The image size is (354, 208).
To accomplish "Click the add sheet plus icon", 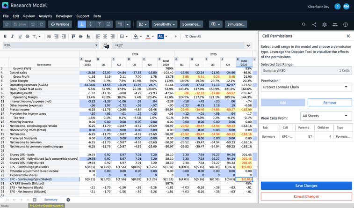I will [x=68, y=200].
